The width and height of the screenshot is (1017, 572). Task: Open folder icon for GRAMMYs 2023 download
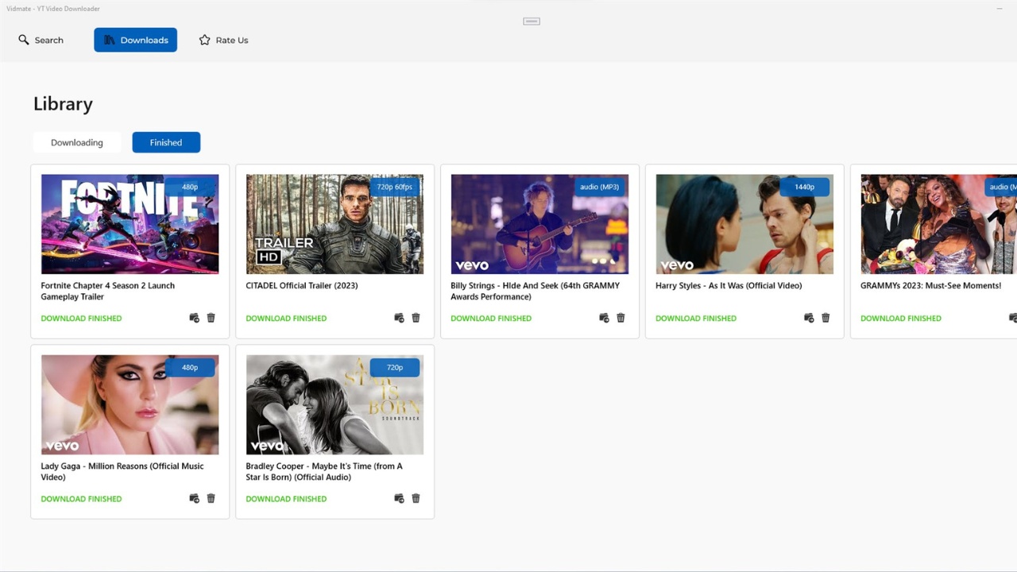(1013, 318)
